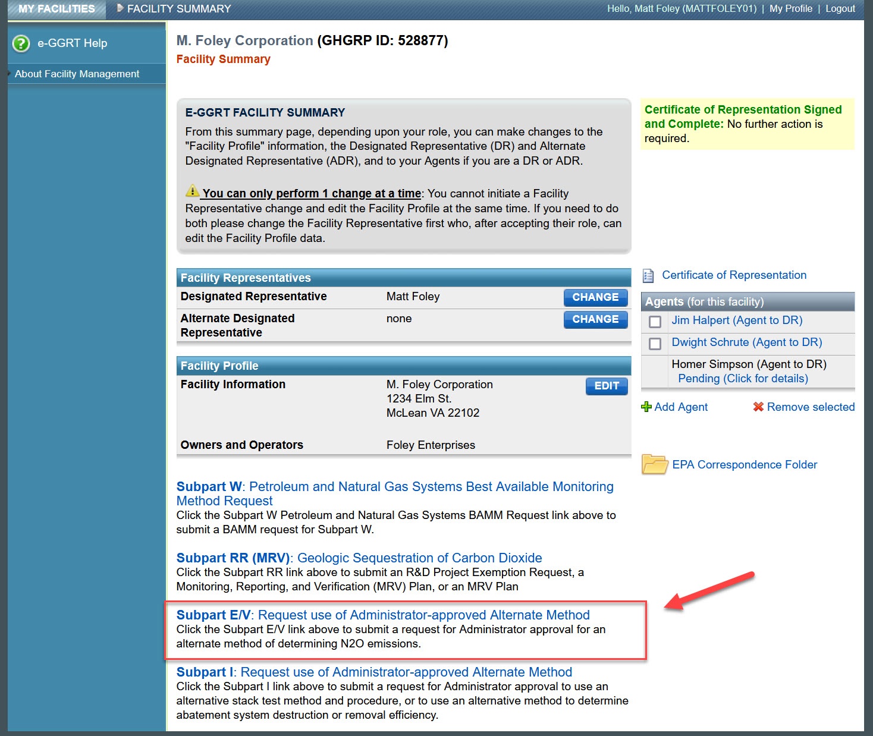The width and height of the screenshot is (873, 736).
Task: Open Dwight Schrute (Agent to DR) link
Action: (746, 342)
